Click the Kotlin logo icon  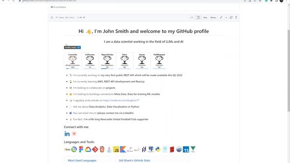click(x=123, y=149)
